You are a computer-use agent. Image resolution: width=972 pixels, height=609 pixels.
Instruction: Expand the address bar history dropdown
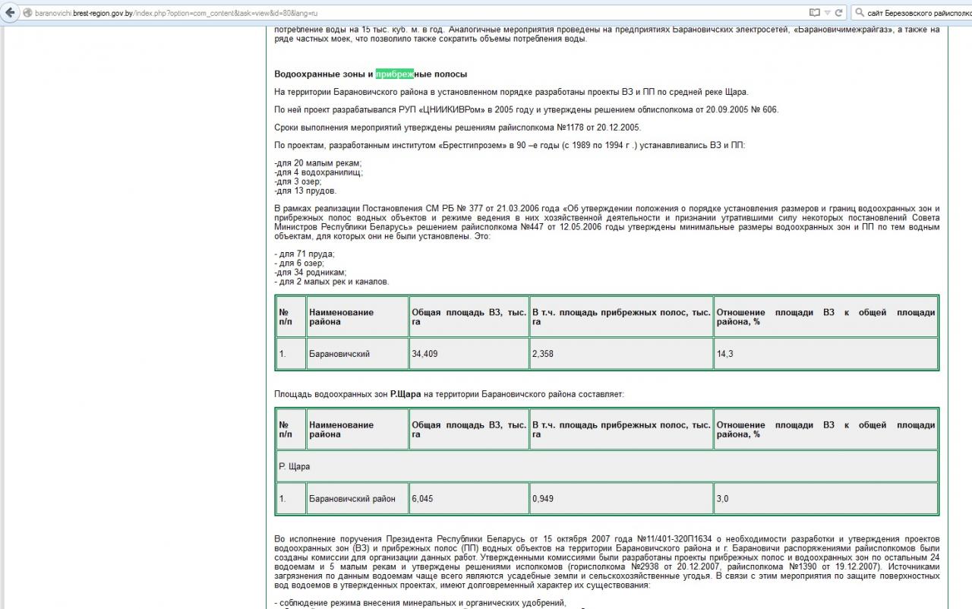coord(828,13)
